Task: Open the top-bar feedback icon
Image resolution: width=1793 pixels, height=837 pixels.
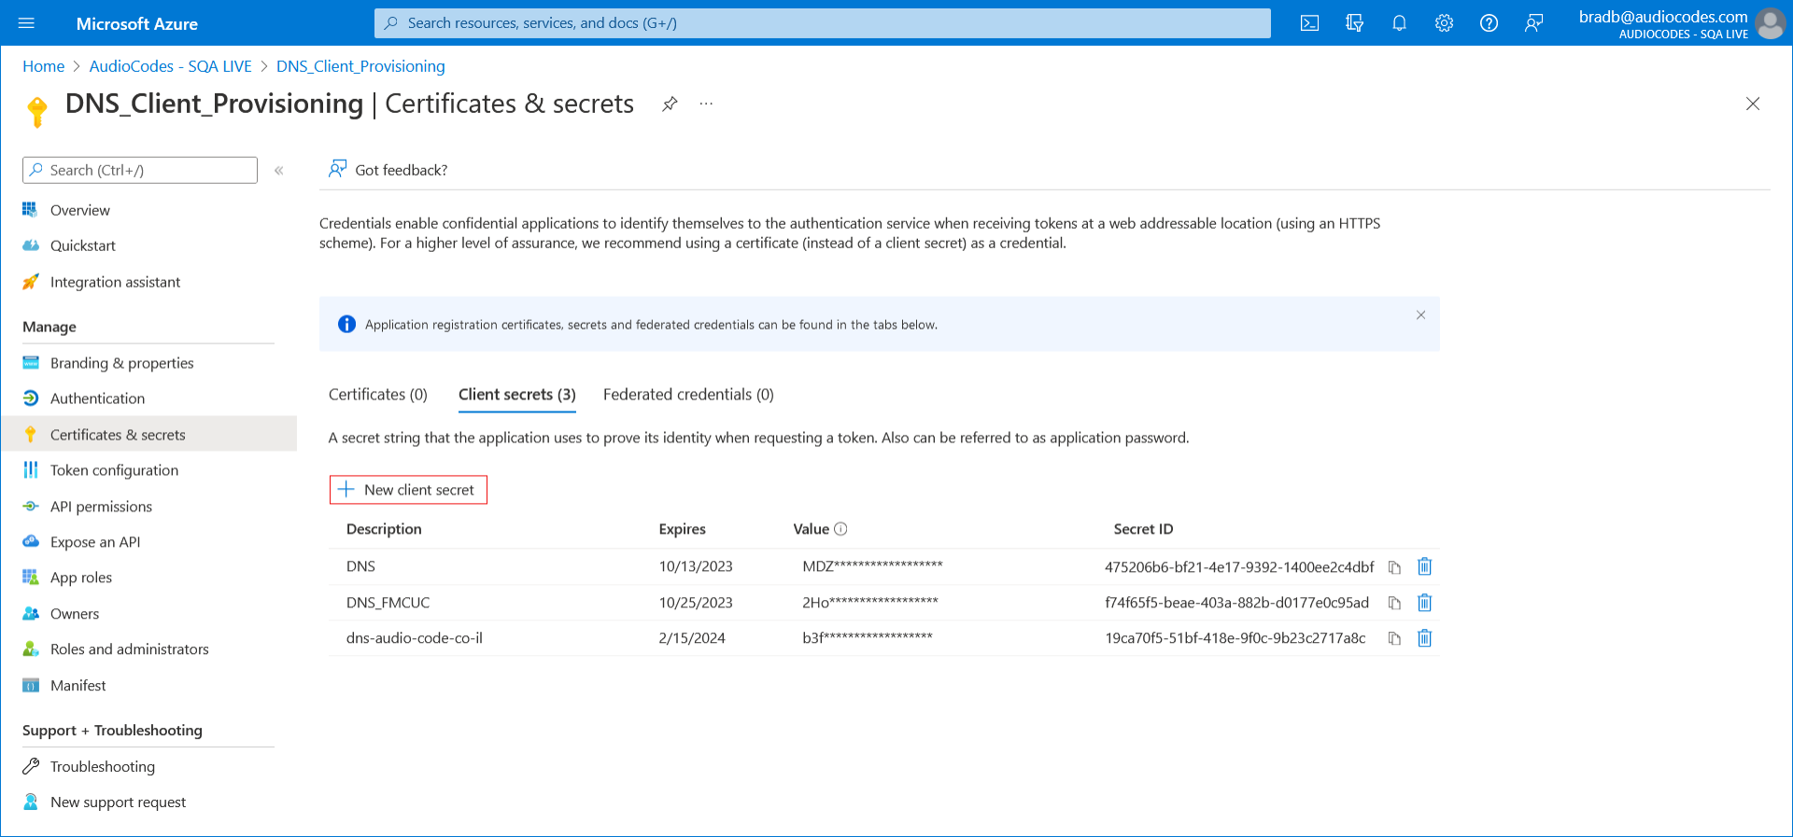Action: click(1533, 23)
